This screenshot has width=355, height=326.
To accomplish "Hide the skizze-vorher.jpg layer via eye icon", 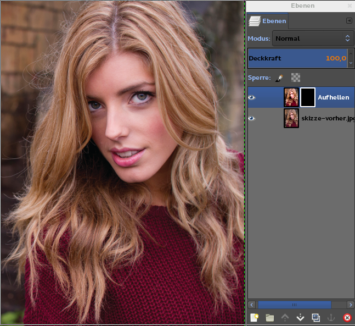I will [x=252, y=118].
